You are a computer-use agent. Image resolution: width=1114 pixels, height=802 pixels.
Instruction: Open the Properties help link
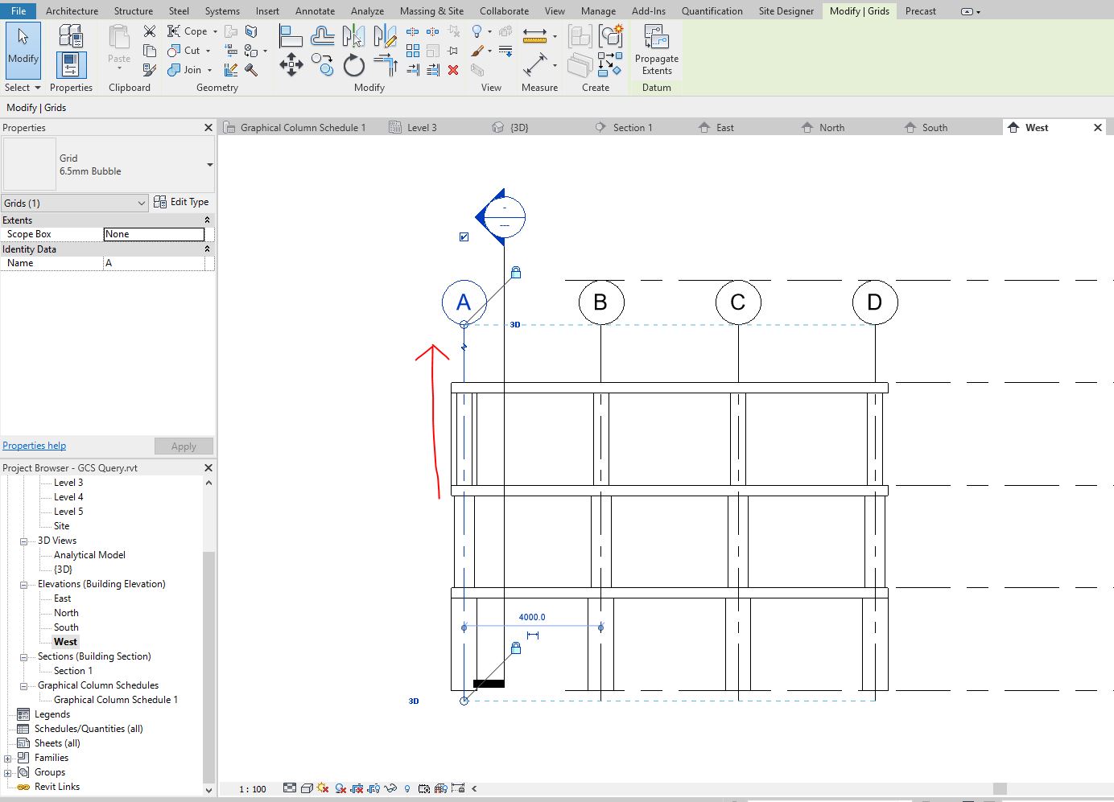34,445
